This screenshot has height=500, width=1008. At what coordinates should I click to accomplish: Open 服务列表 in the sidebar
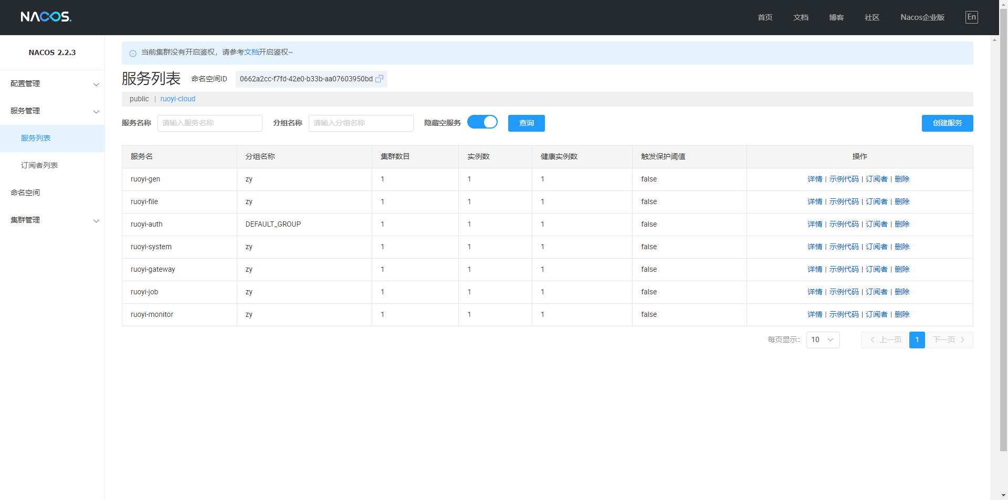[52, 139]
